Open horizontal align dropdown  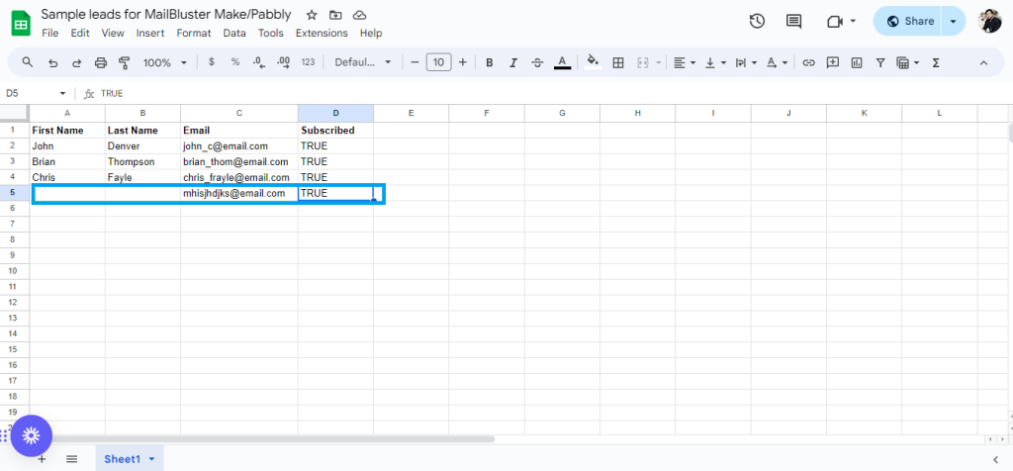(x=685, y=62)
